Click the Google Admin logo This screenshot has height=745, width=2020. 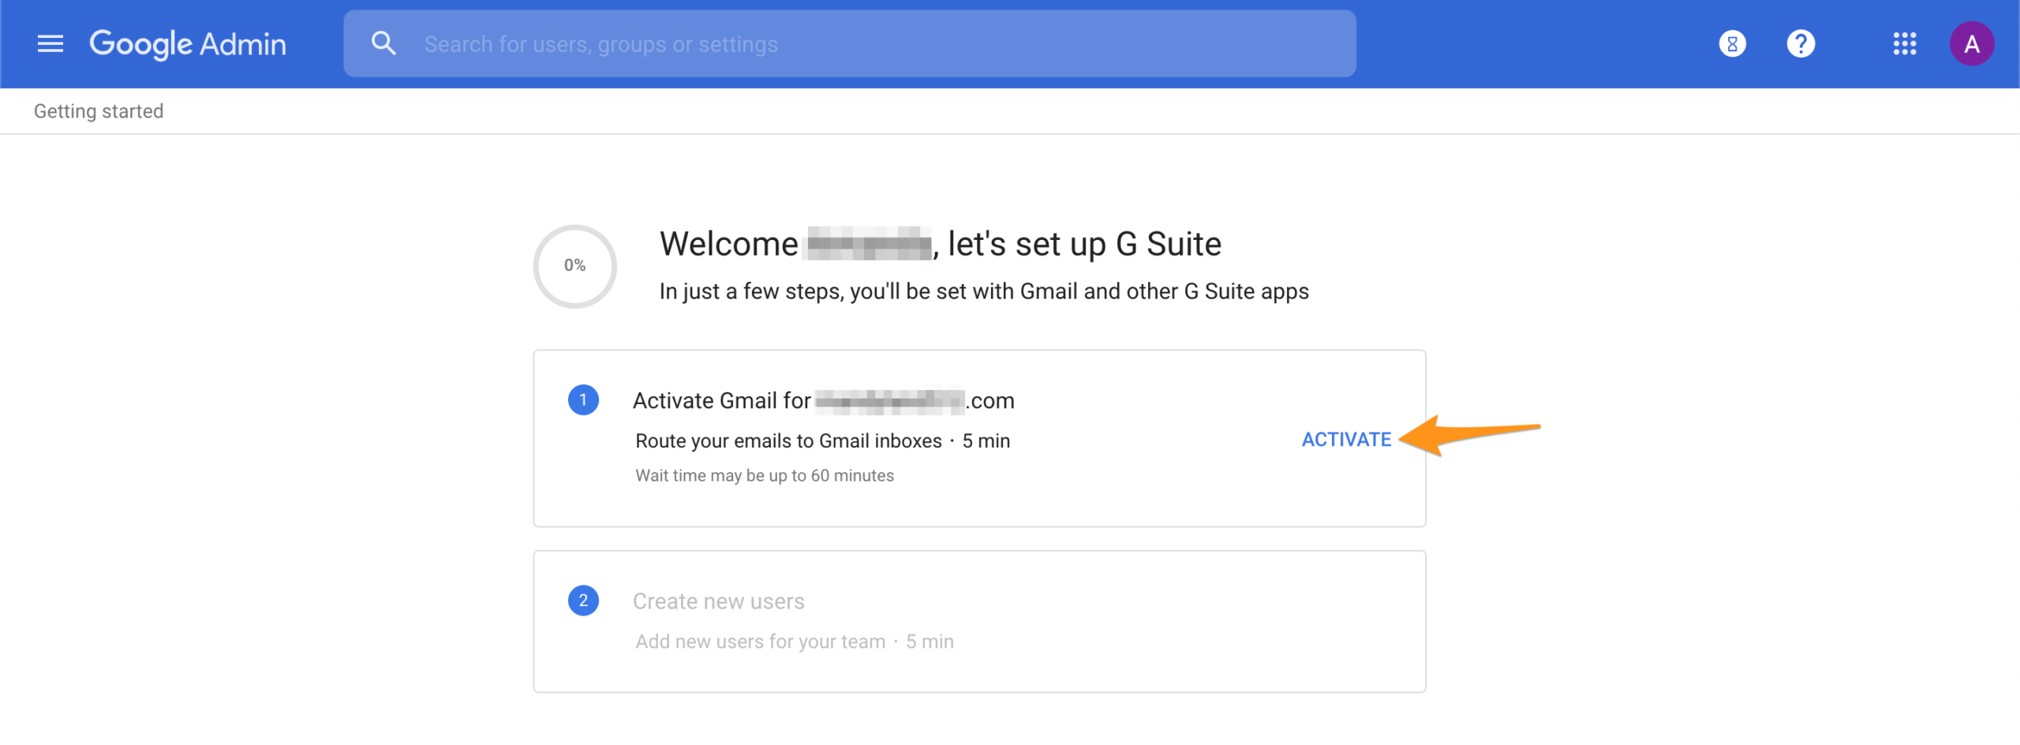(188, 44)
